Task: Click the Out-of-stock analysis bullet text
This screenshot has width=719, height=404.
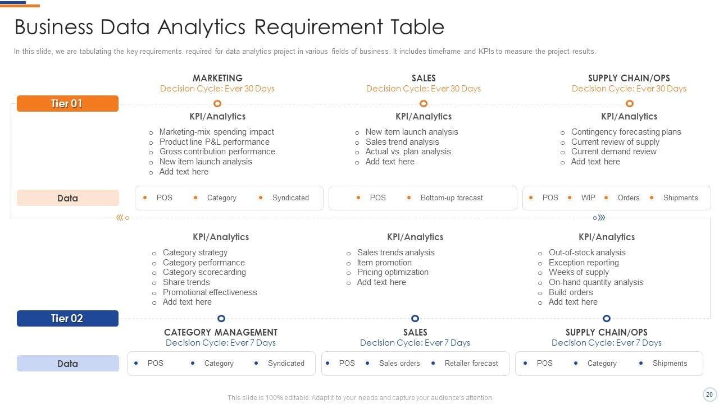Action: 587,252
